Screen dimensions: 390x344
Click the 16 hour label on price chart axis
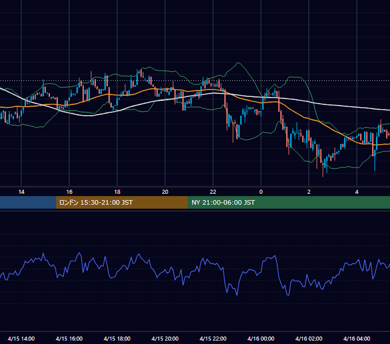(x=69, y=192)
